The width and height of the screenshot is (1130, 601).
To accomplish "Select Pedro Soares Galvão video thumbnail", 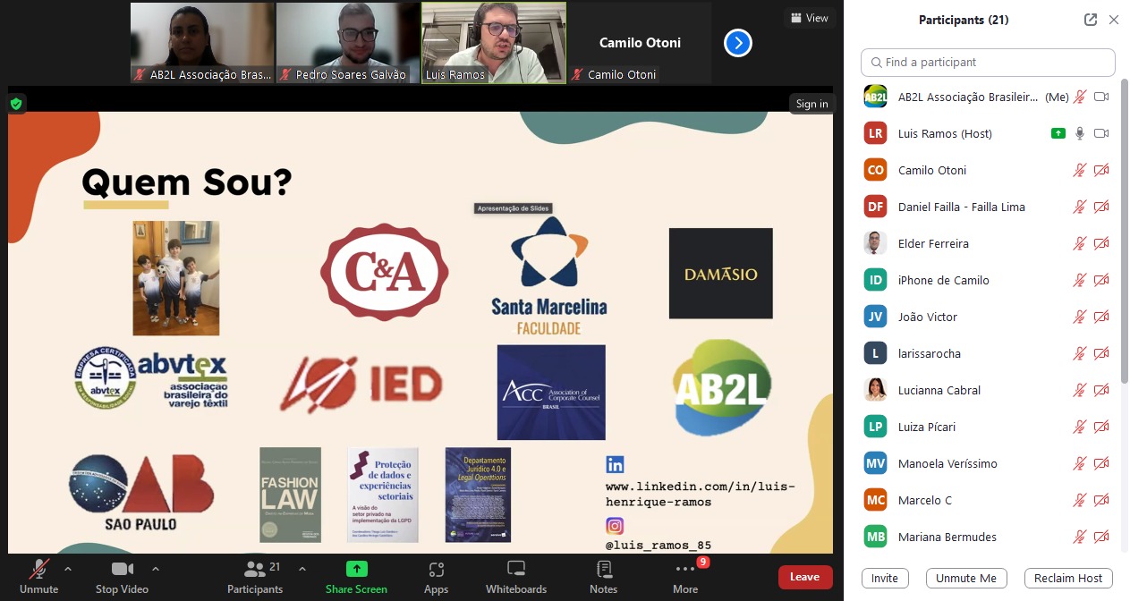I will 347,43.
